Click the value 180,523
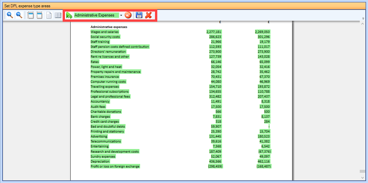The image size is (368, 183). pyautogui.click(x=264, y=136)
